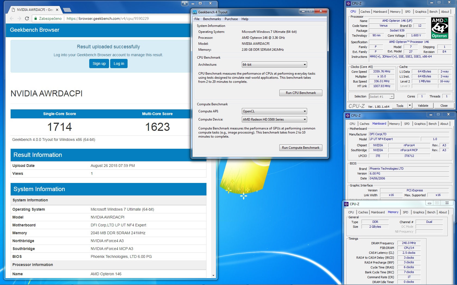Click the CPU-Z icon in Memory window title
457x285 pixels.
pos(346,204)
